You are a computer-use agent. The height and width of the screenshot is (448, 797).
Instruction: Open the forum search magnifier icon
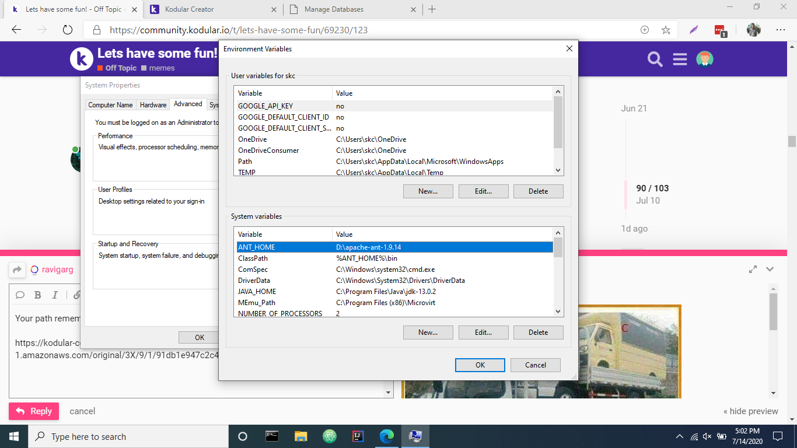click(655, 59)
